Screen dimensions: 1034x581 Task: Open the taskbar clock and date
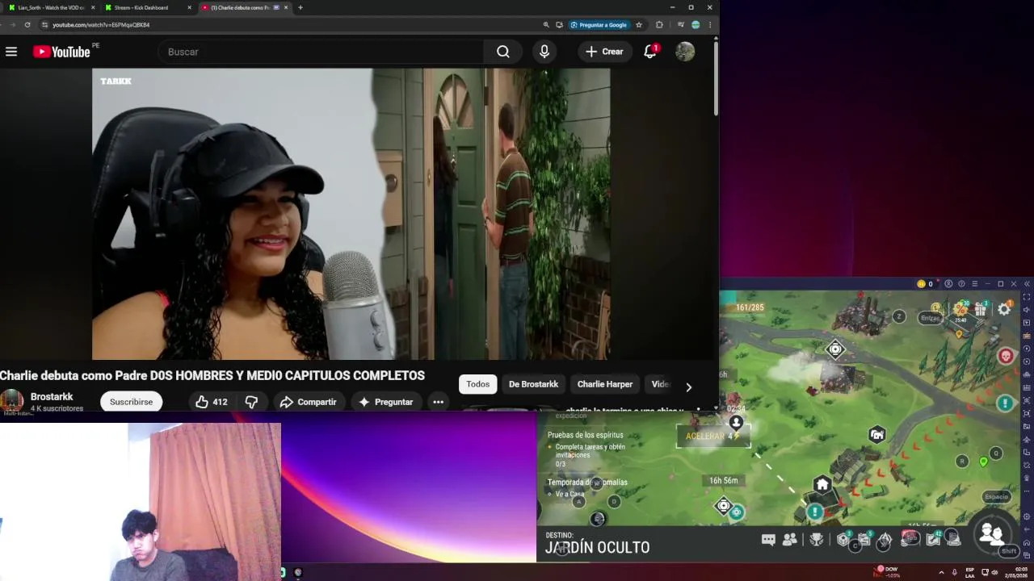(x=1015, y=572)
